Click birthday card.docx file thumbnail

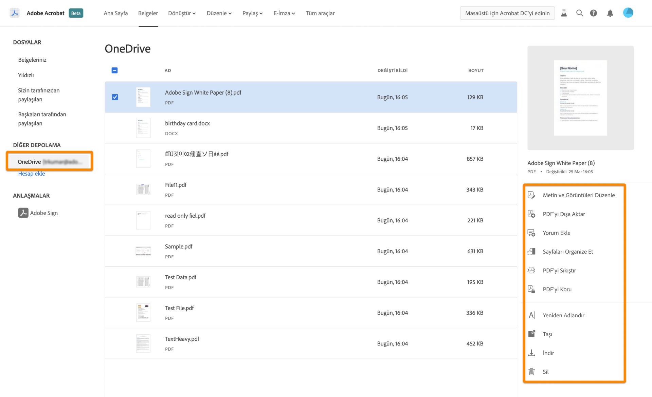[x=143, y=128]
